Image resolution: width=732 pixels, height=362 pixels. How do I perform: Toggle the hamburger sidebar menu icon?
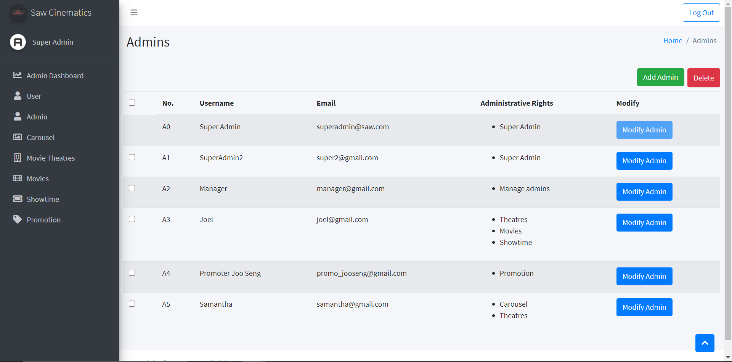pyautogui.click(x=134, y=13)
